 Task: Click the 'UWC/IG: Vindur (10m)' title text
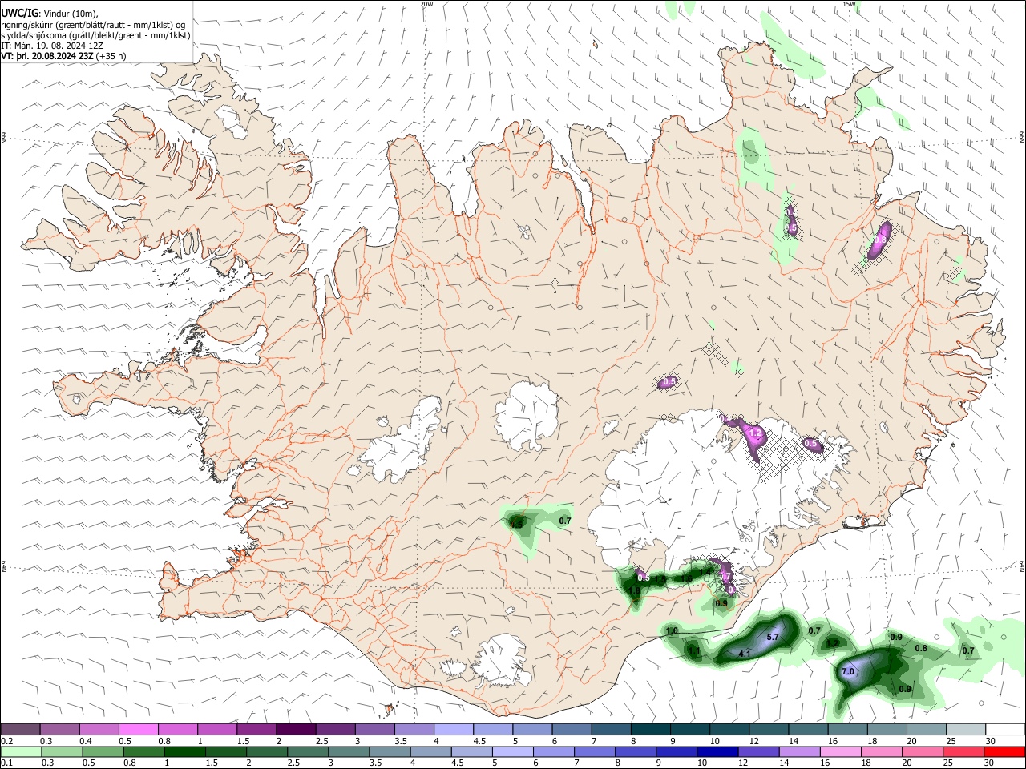pos(50,14)
